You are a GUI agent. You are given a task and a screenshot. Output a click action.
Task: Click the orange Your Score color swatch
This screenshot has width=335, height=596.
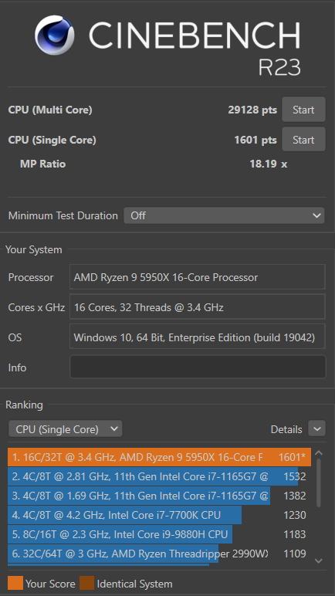[x=15, y=583]
